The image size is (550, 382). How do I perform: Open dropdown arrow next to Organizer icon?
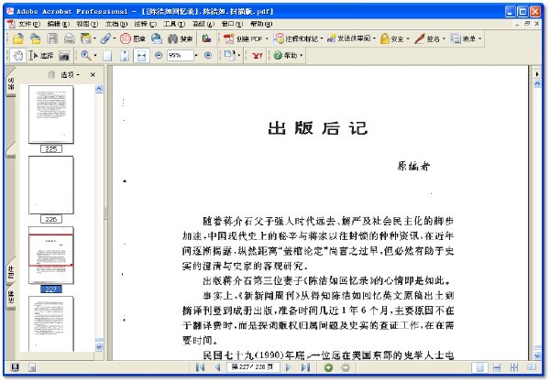(x=94, y=38)
